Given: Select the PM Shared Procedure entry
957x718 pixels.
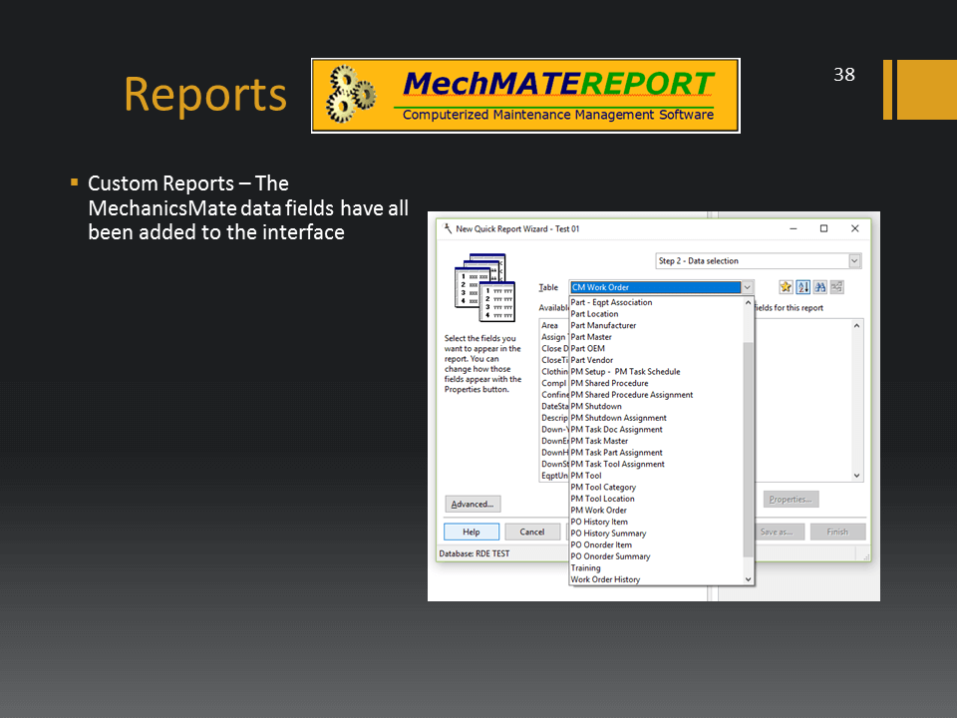Looking at the screenshot, I should coord(656,383).
